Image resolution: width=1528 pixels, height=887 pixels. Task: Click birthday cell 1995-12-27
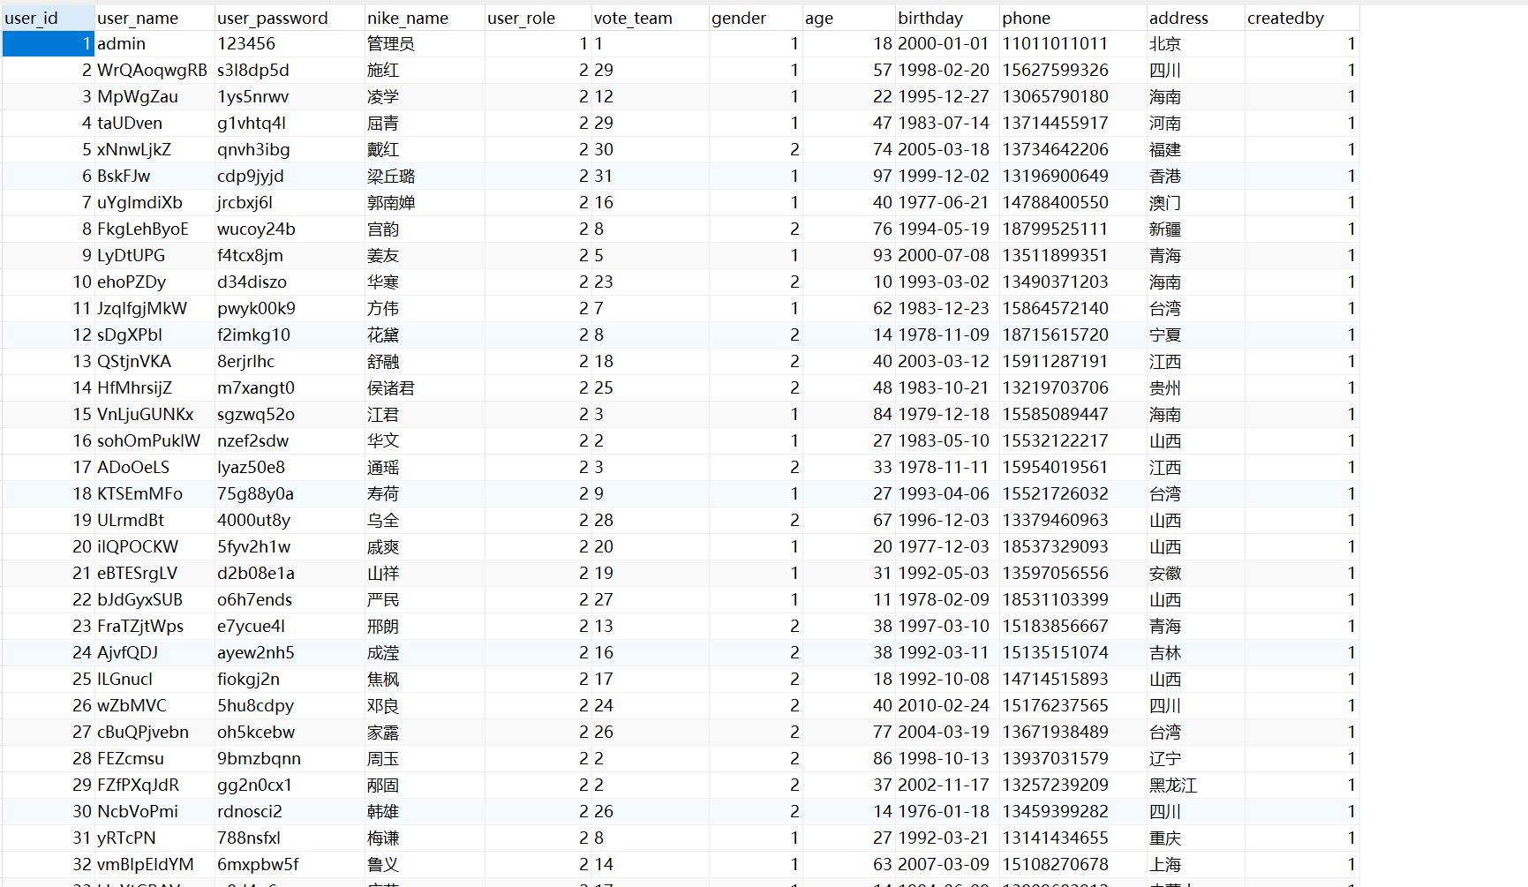(x=947, y=96)
